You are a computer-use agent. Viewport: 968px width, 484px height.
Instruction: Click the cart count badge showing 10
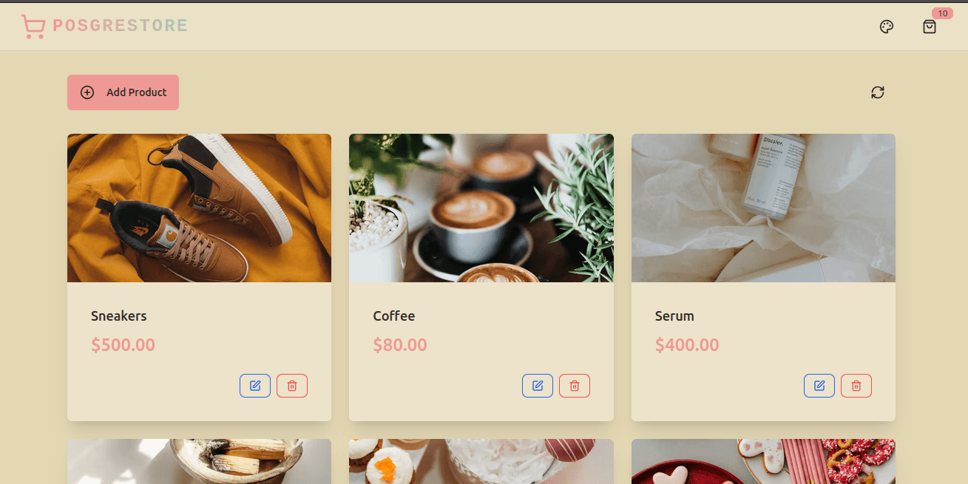point(942,13)
